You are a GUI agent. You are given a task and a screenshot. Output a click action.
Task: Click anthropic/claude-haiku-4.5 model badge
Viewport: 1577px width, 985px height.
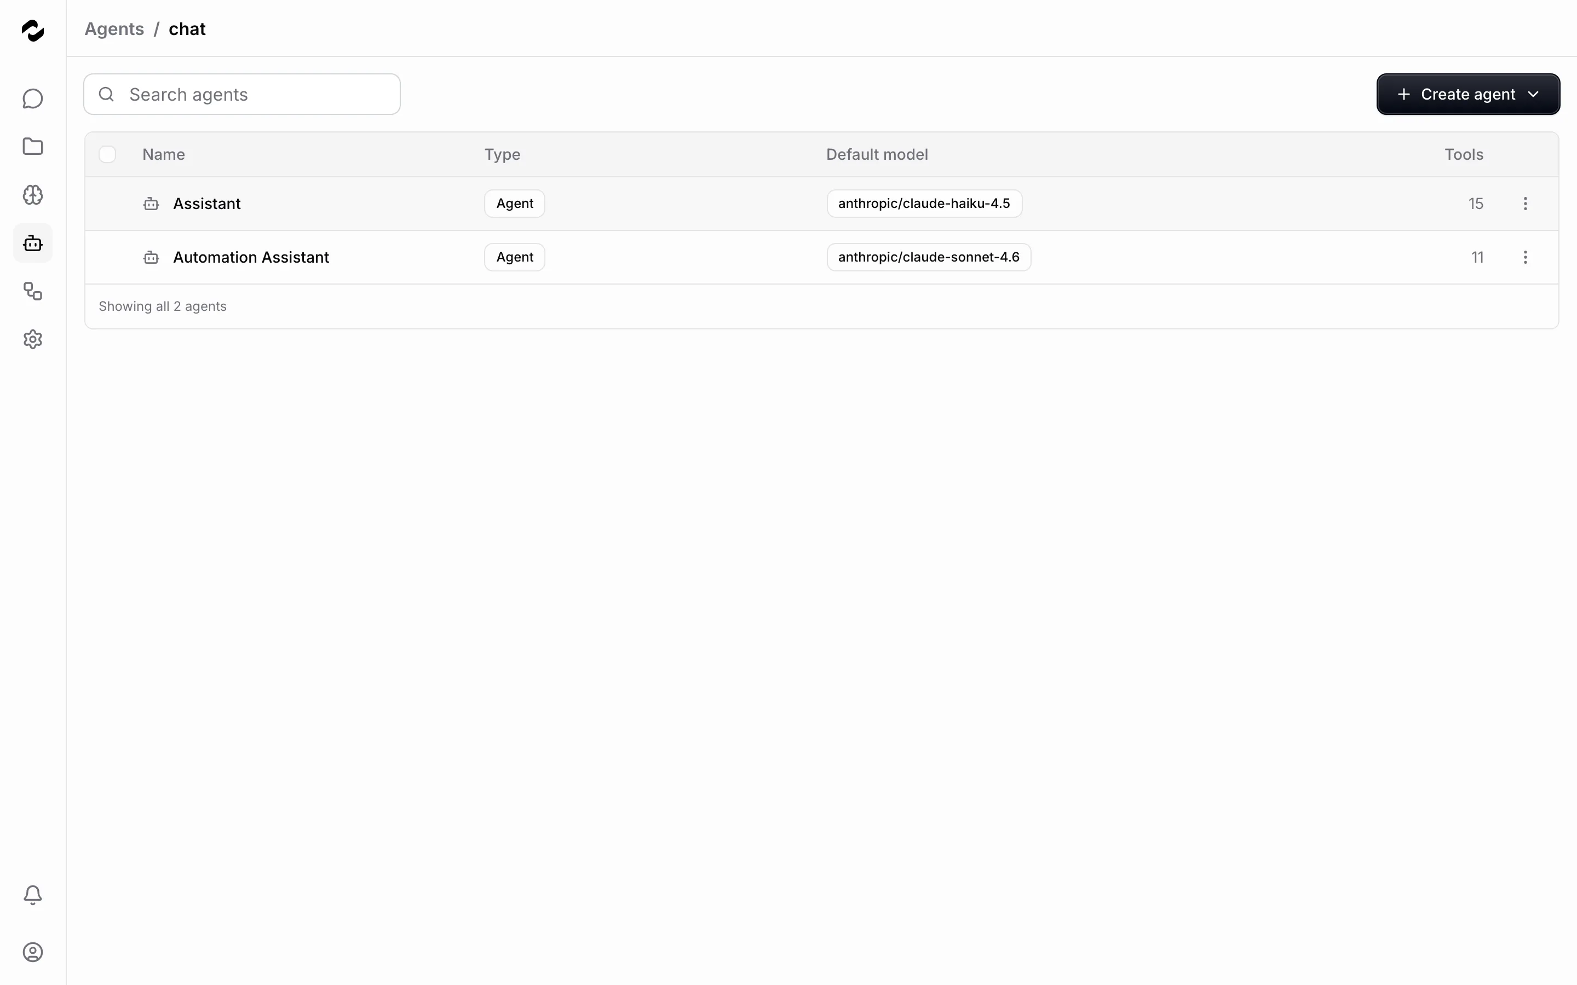pyautogui.click(x=924, y=204)
